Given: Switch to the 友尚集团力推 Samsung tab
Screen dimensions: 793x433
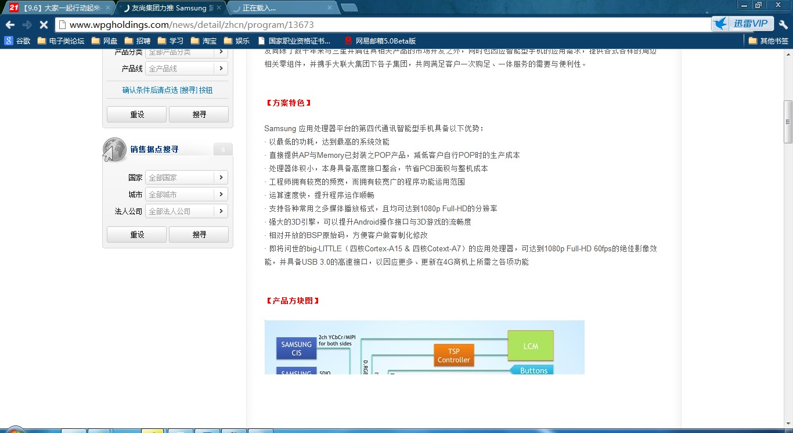Looking at the screenshot, I should tap(170, 8).
